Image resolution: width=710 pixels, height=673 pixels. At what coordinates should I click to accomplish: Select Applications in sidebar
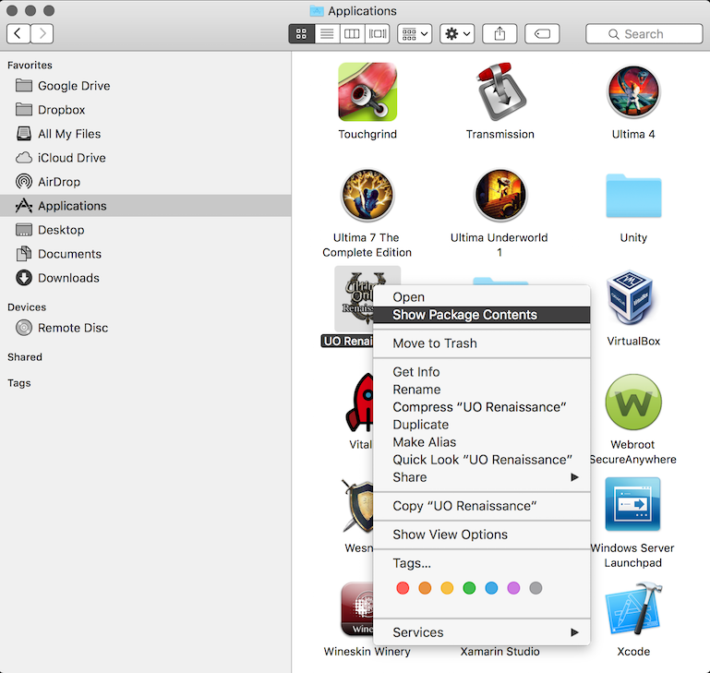point(145,206)
